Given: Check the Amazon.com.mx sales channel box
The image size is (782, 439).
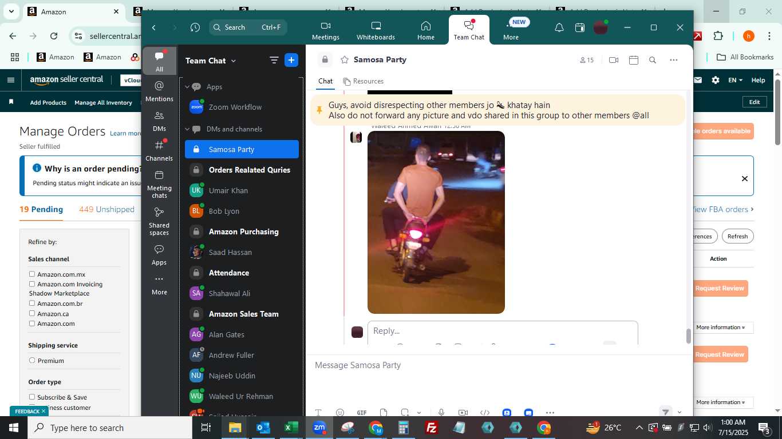Looking at the screenshot, I should (x=32, y=274).
